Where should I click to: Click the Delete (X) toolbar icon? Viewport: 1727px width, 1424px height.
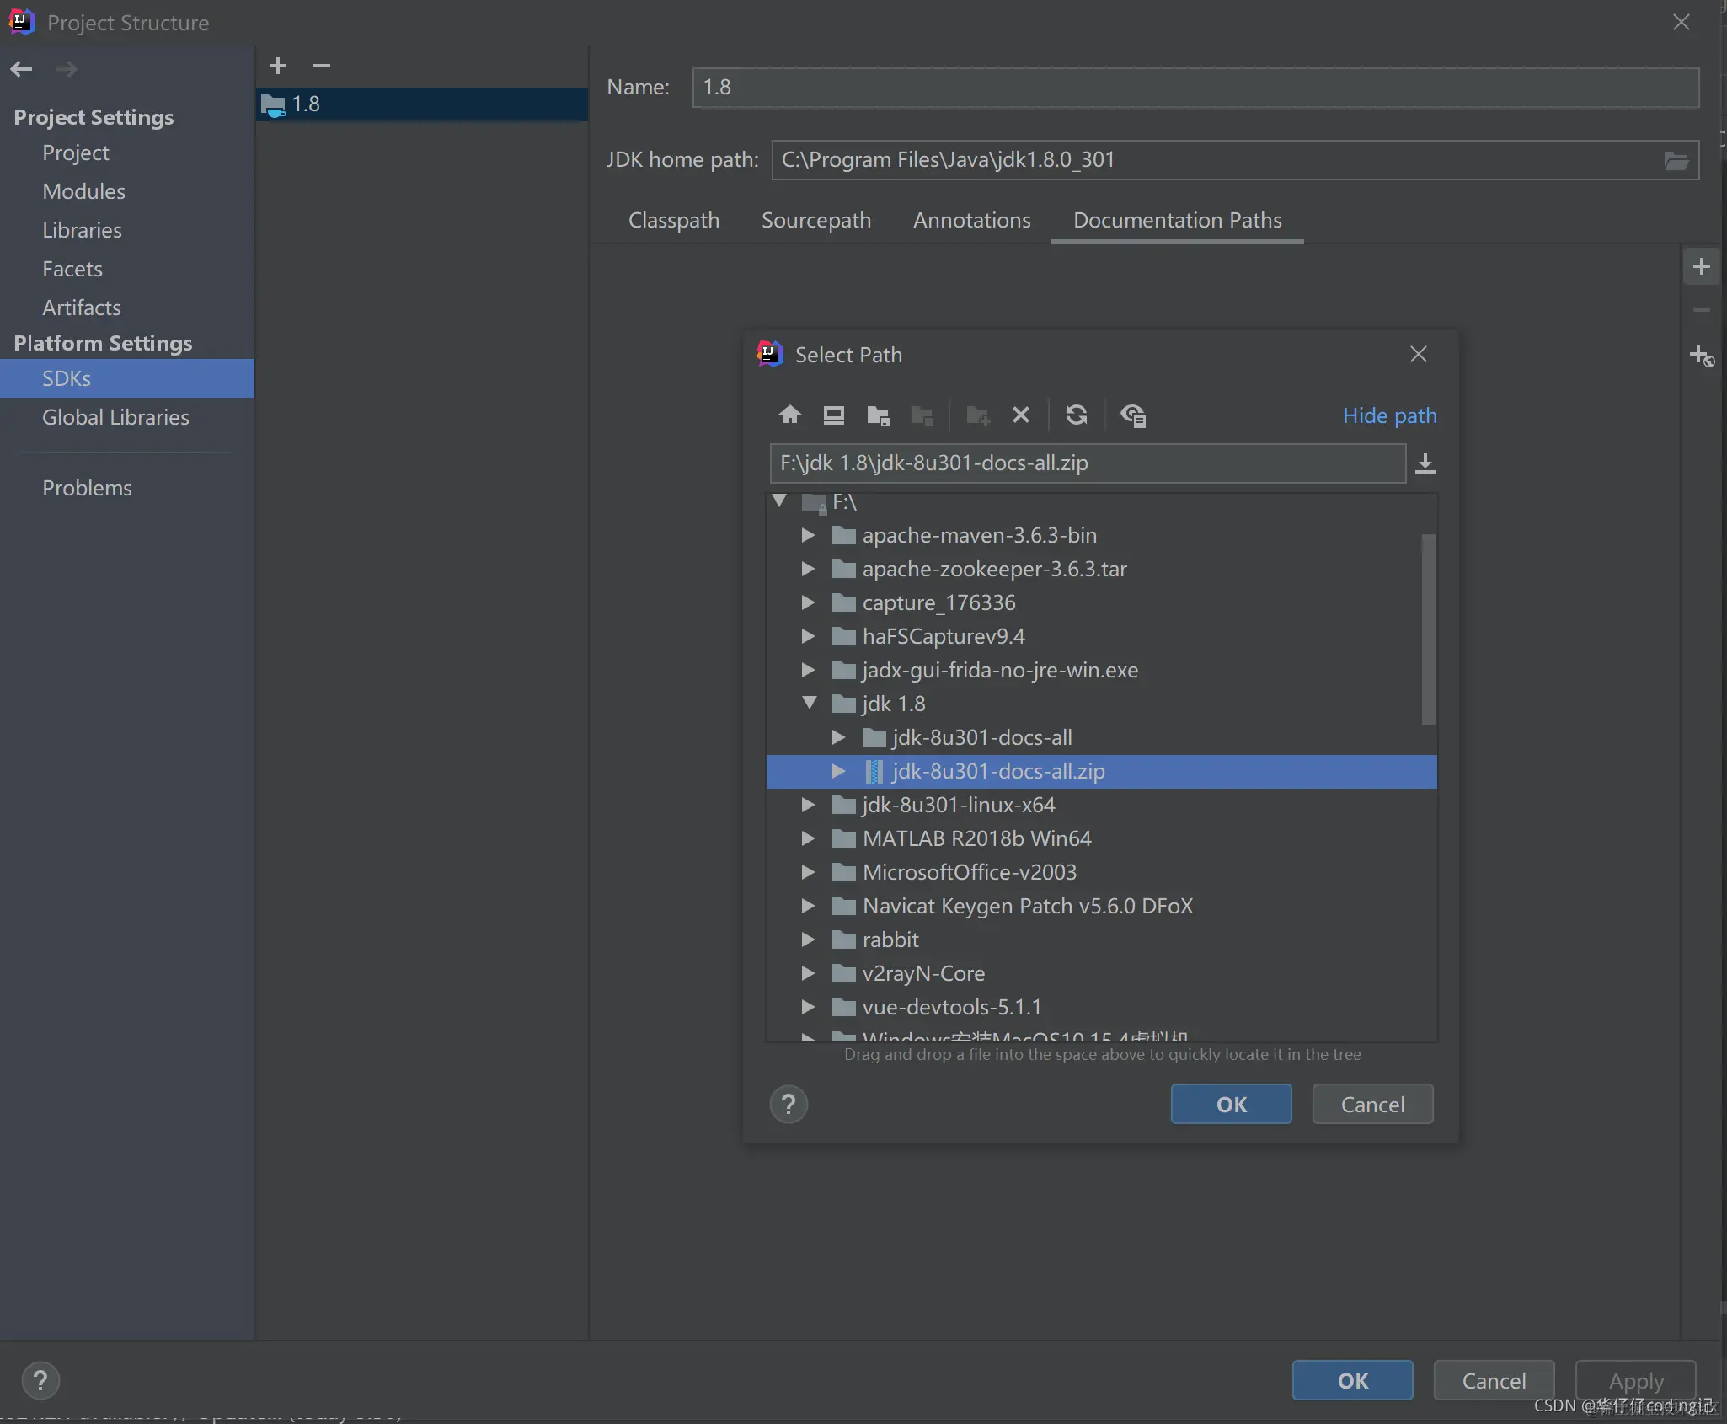(x=1020, y=415)
